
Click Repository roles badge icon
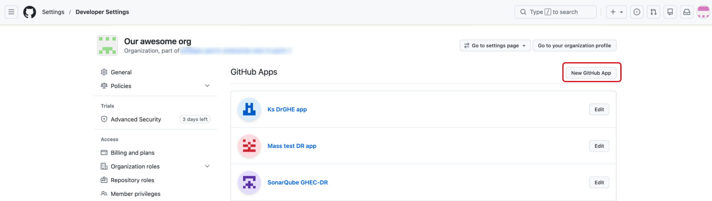click(104, 180)
